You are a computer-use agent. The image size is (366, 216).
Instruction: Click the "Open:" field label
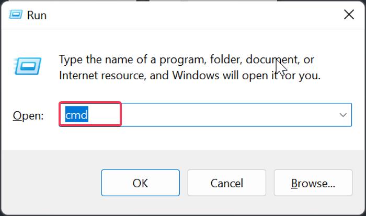click(x=28, y=115)
